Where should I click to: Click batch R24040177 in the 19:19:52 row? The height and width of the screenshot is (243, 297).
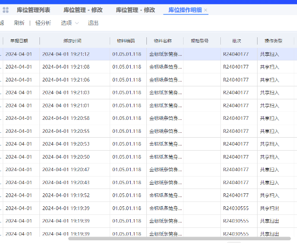tap(236, 195)
